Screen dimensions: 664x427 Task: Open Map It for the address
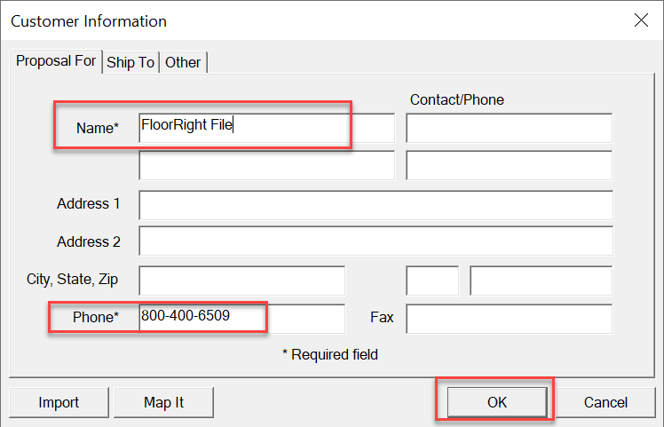click(x=163, y=402)
